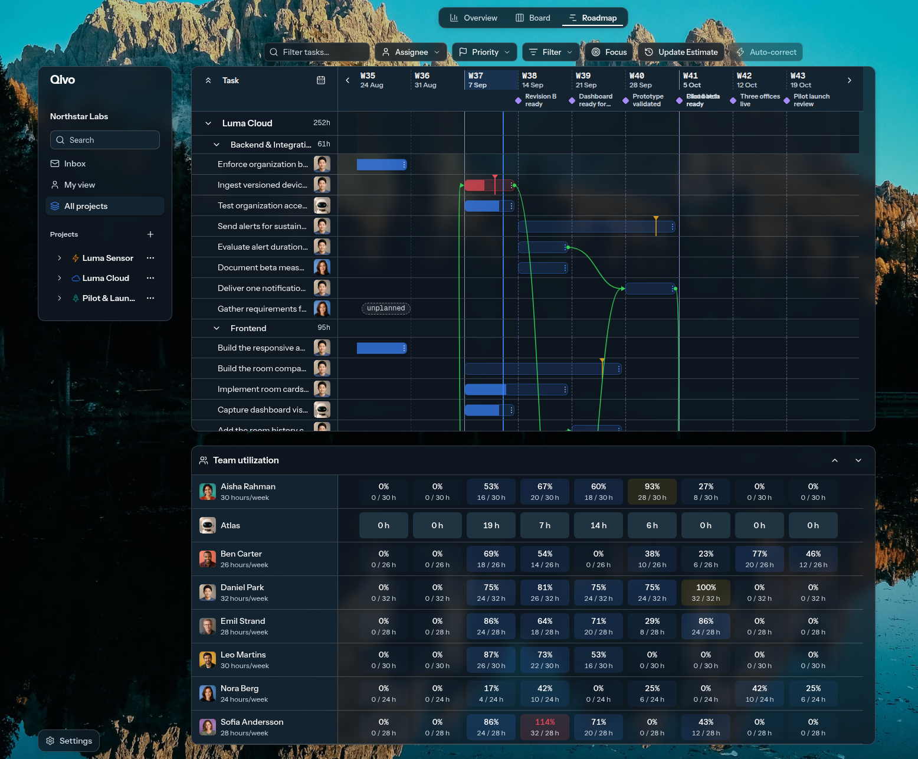Click Atlas avatar in Team utilization
918x759 pixels.
pyautogui.click(x=208, y=525)
